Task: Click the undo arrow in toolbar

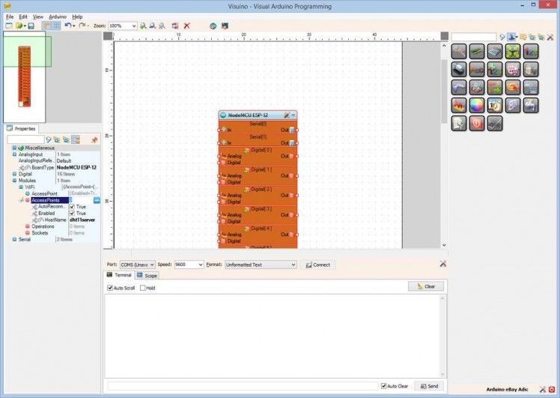Action: 68,25
